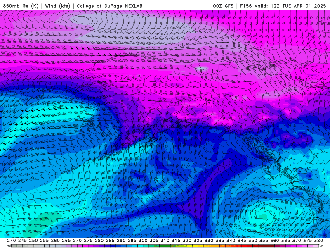This screenshot has height=248, width=330.
Task: Click the 310 label on the color scale
Action: pos(165,241)
